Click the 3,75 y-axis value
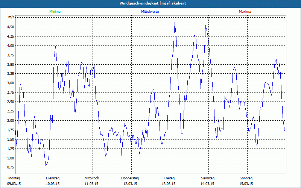Screen dimensions: 301x188 pos(11,55)
